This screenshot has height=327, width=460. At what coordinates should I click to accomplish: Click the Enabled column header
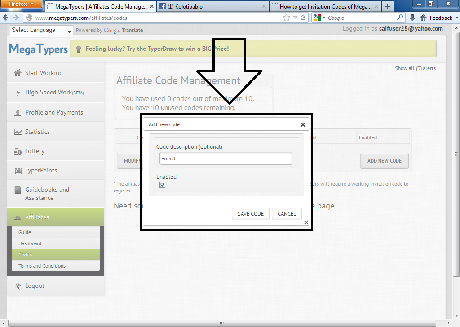pyautogui.click(x=368, y=137)
